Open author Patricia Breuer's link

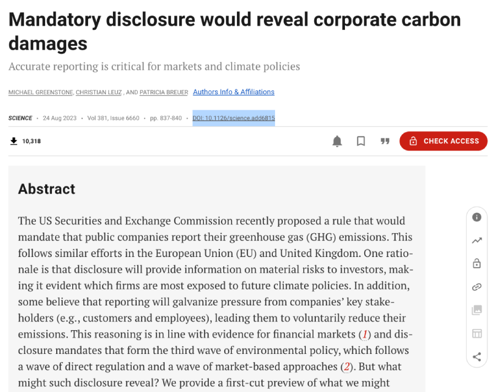tap(164, 93)
